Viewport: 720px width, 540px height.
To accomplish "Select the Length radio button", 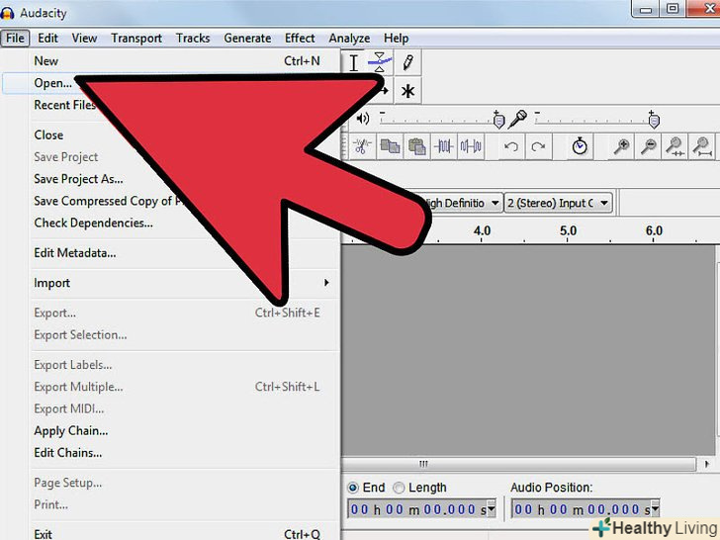I will point(399,488).
